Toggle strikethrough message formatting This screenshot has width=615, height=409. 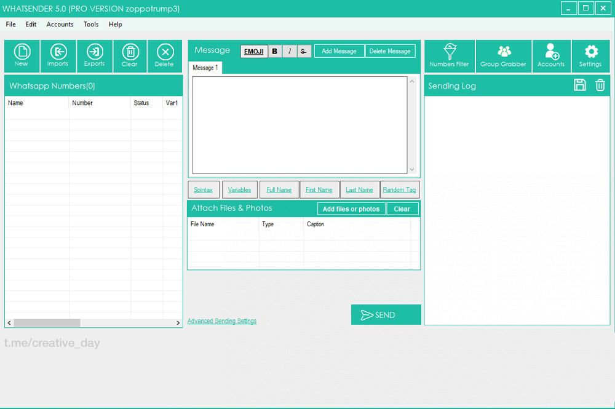pyautogui.click(x=304, y=51)
